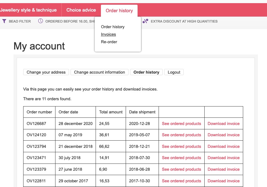
Task: Download invoice for order OV123379
Action: [x=223, y=169]
